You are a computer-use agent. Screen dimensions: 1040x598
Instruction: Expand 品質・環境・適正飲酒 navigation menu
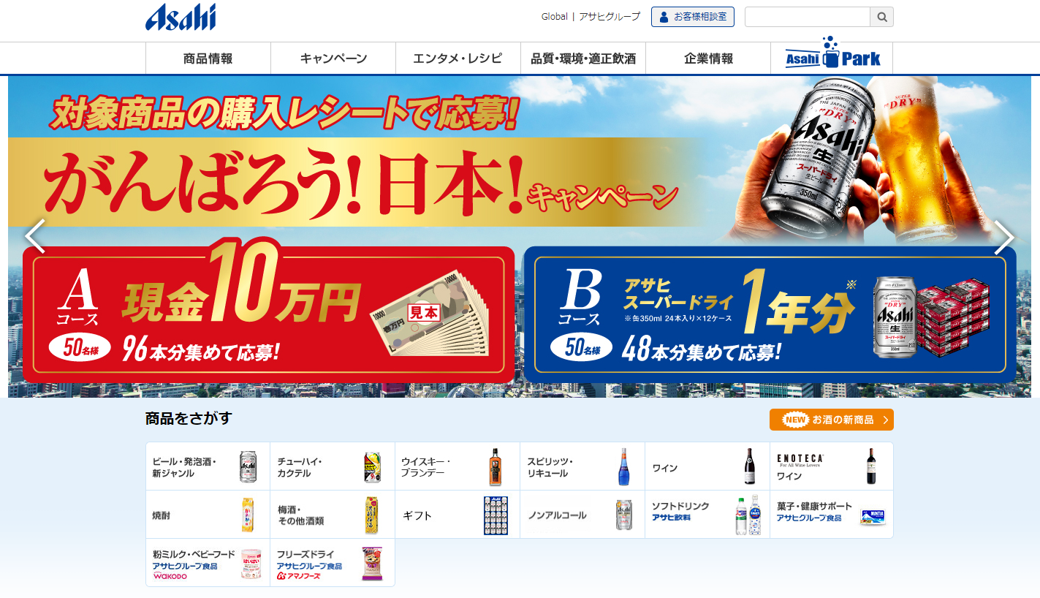pyautogui.click(x=583, y=58)
